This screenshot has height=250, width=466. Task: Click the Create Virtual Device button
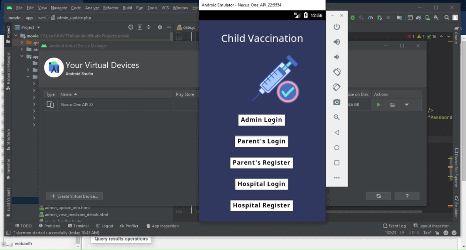[74, 196]
